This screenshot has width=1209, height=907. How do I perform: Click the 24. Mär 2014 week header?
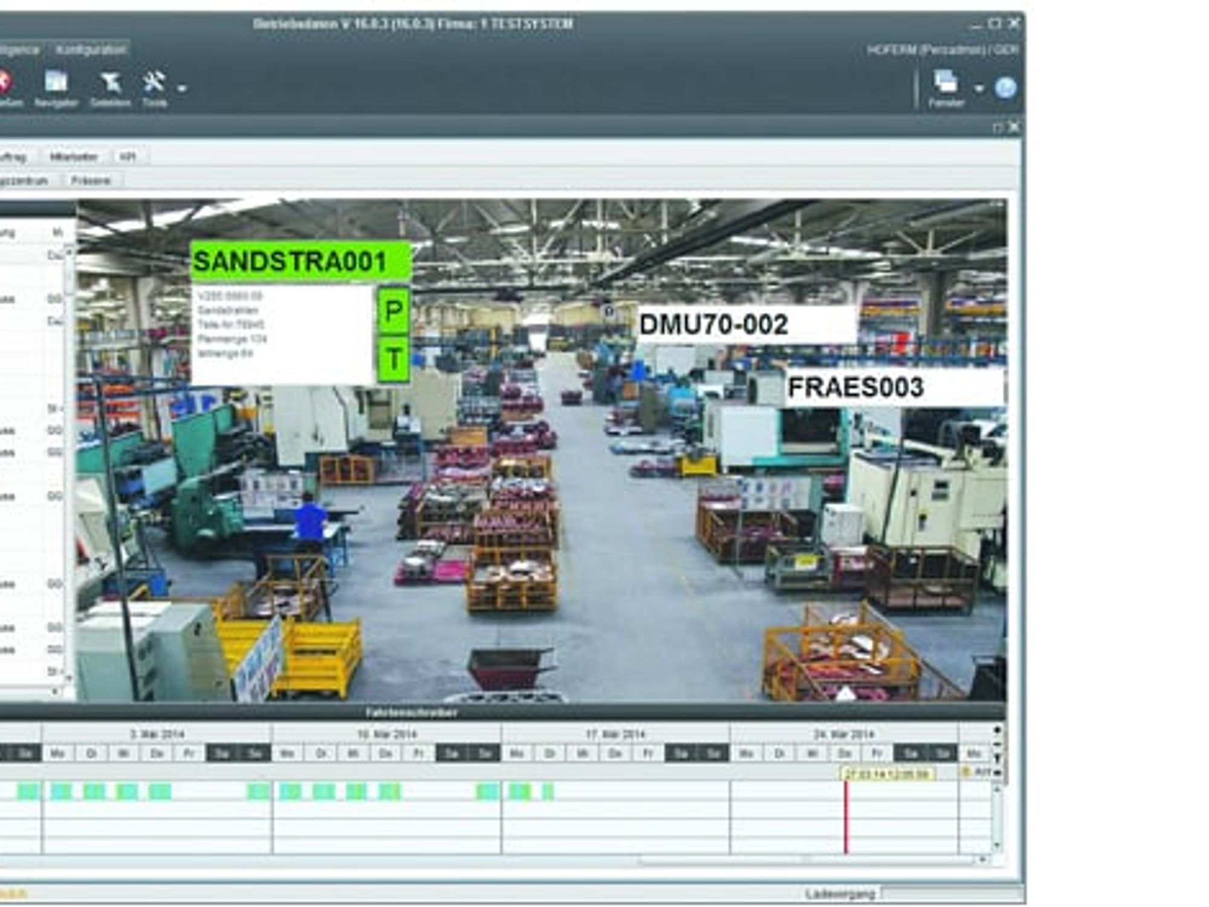click(x=844, y=734)
